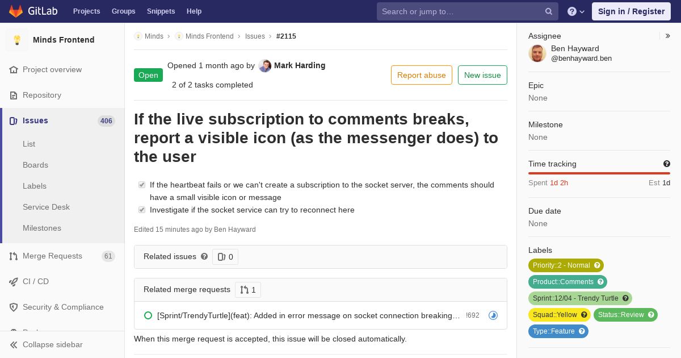
Task: Click the Squad::Yellow label help icon
Action: point(584,315)
